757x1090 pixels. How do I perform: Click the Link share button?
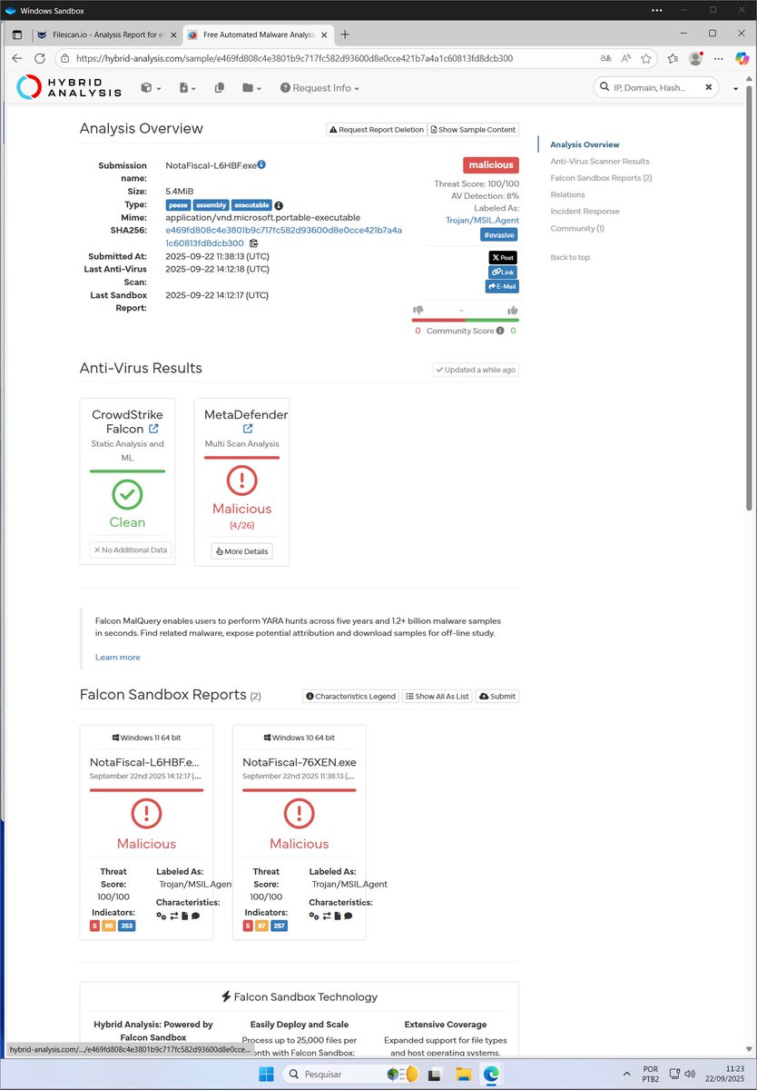click(503, 272)
